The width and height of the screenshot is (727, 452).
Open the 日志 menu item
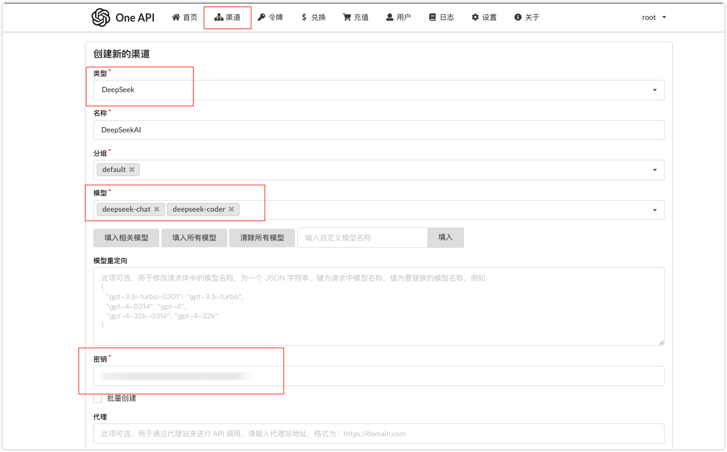coord(441,17)
